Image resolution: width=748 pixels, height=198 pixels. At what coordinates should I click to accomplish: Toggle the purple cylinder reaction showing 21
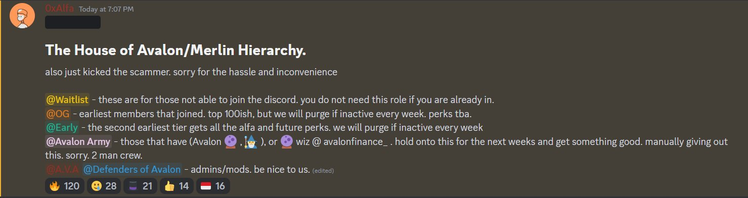click(x=141, y=186)
